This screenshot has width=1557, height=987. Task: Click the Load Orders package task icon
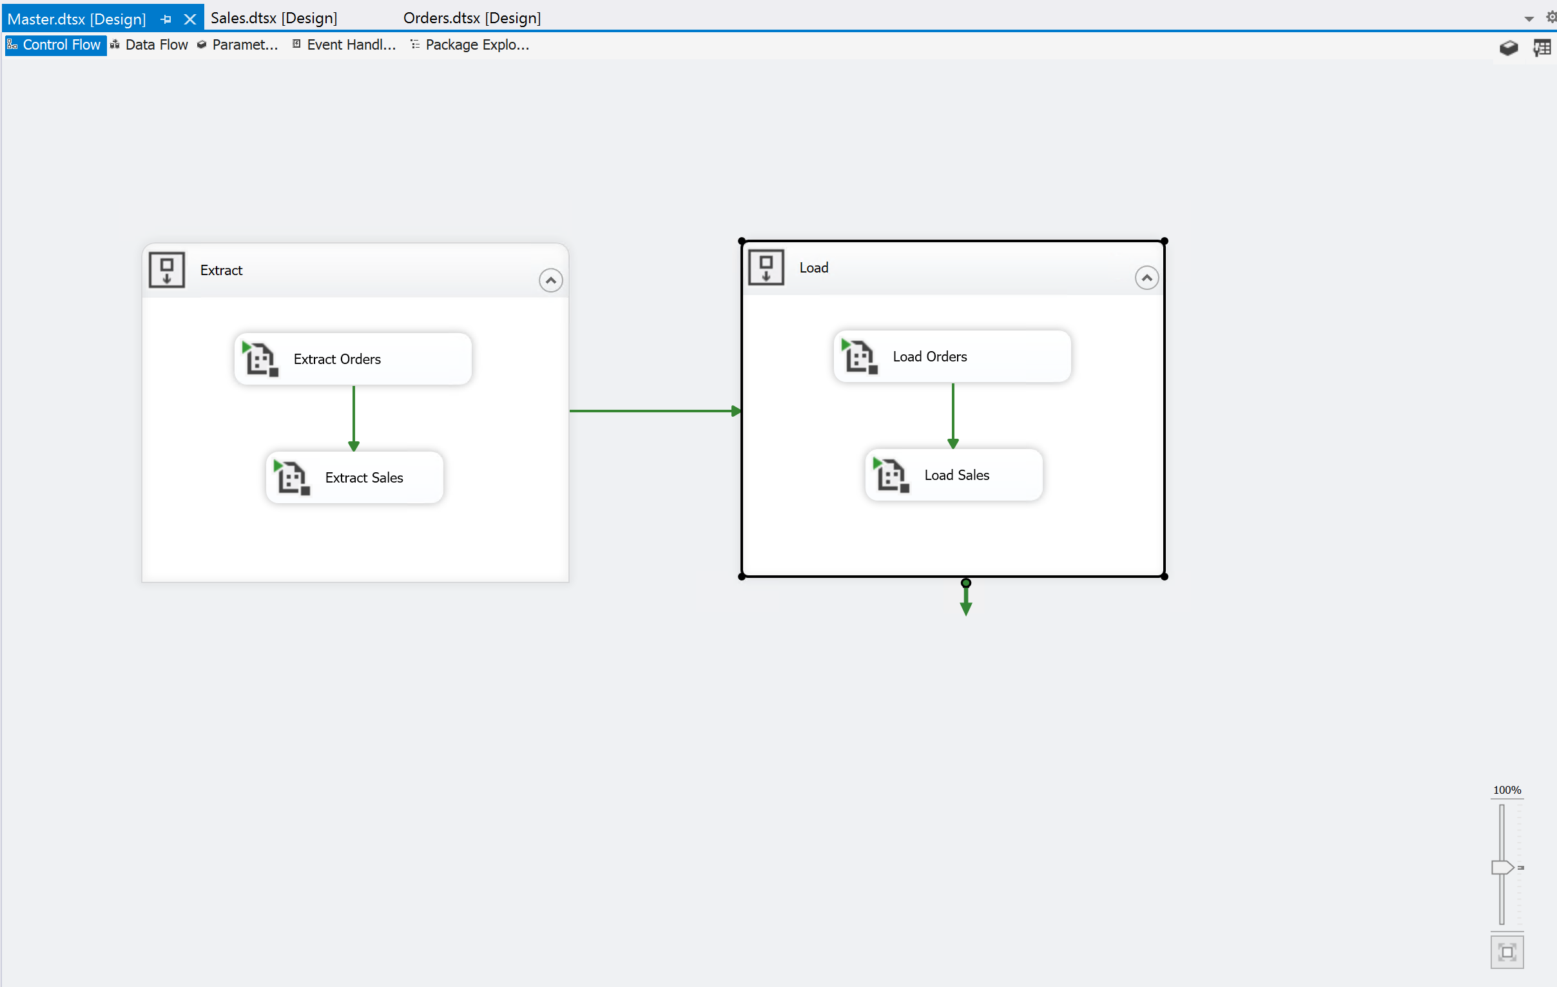click(x=859, y=356)
